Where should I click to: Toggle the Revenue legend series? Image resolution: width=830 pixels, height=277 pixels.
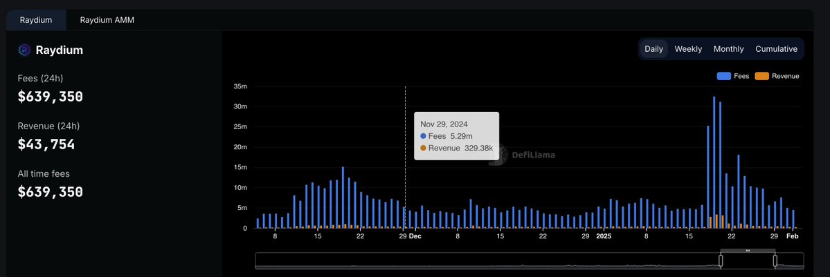click(777, 76)
